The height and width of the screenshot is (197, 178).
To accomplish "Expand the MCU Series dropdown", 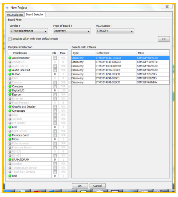I will 115,31.
